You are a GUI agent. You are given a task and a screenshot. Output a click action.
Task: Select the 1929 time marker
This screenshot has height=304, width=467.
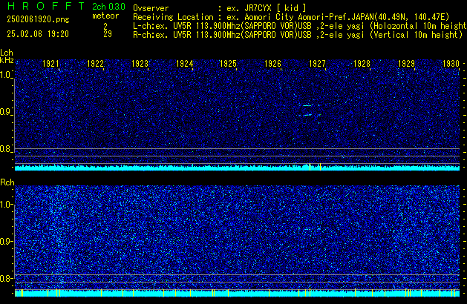click(x=406, y=64)
